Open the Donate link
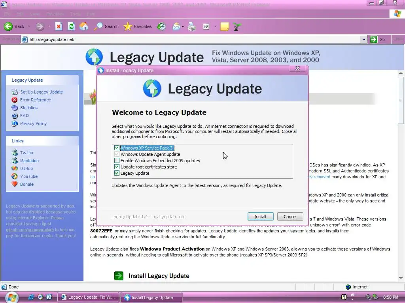The height and width of the screenshot is (303, 405). 27,184
